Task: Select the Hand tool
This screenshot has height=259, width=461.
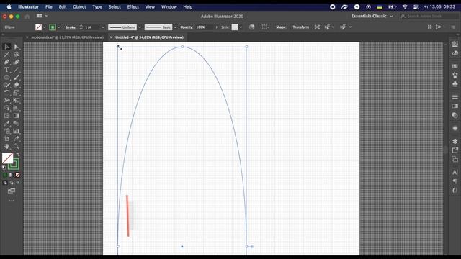Action: pos(6,146)
